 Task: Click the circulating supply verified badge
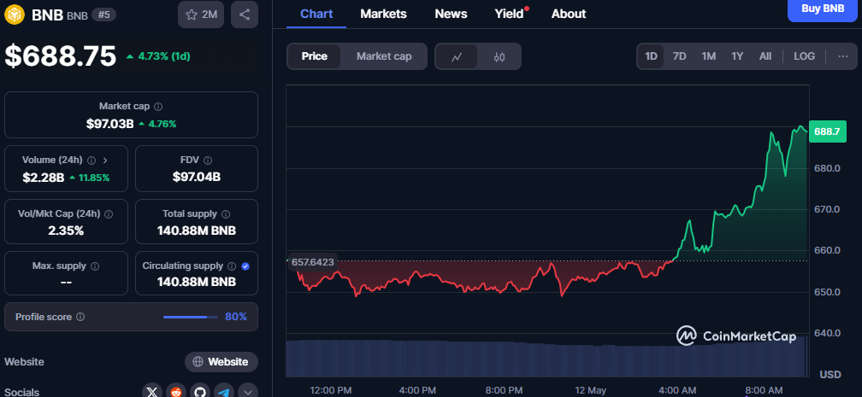point(245,266)
